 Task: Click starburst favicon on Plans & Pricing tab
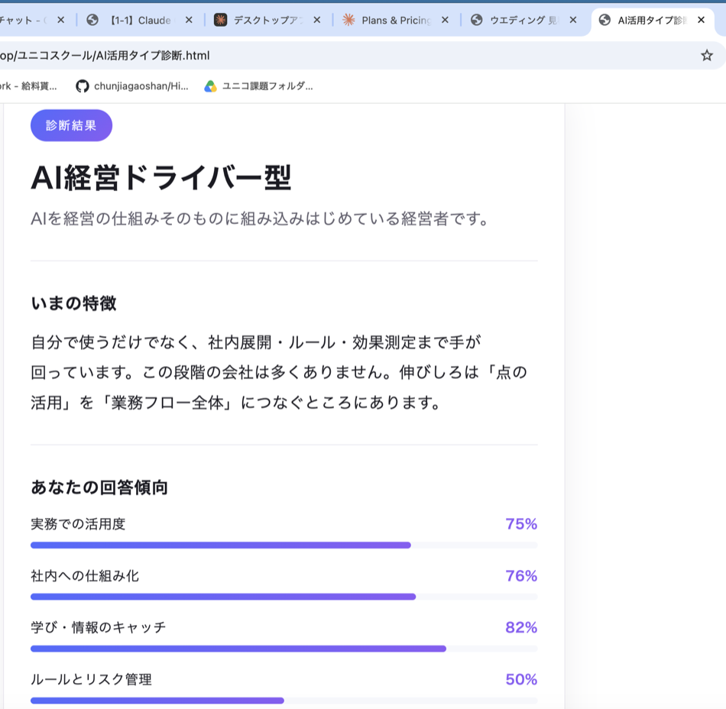[x=348, y=20]
